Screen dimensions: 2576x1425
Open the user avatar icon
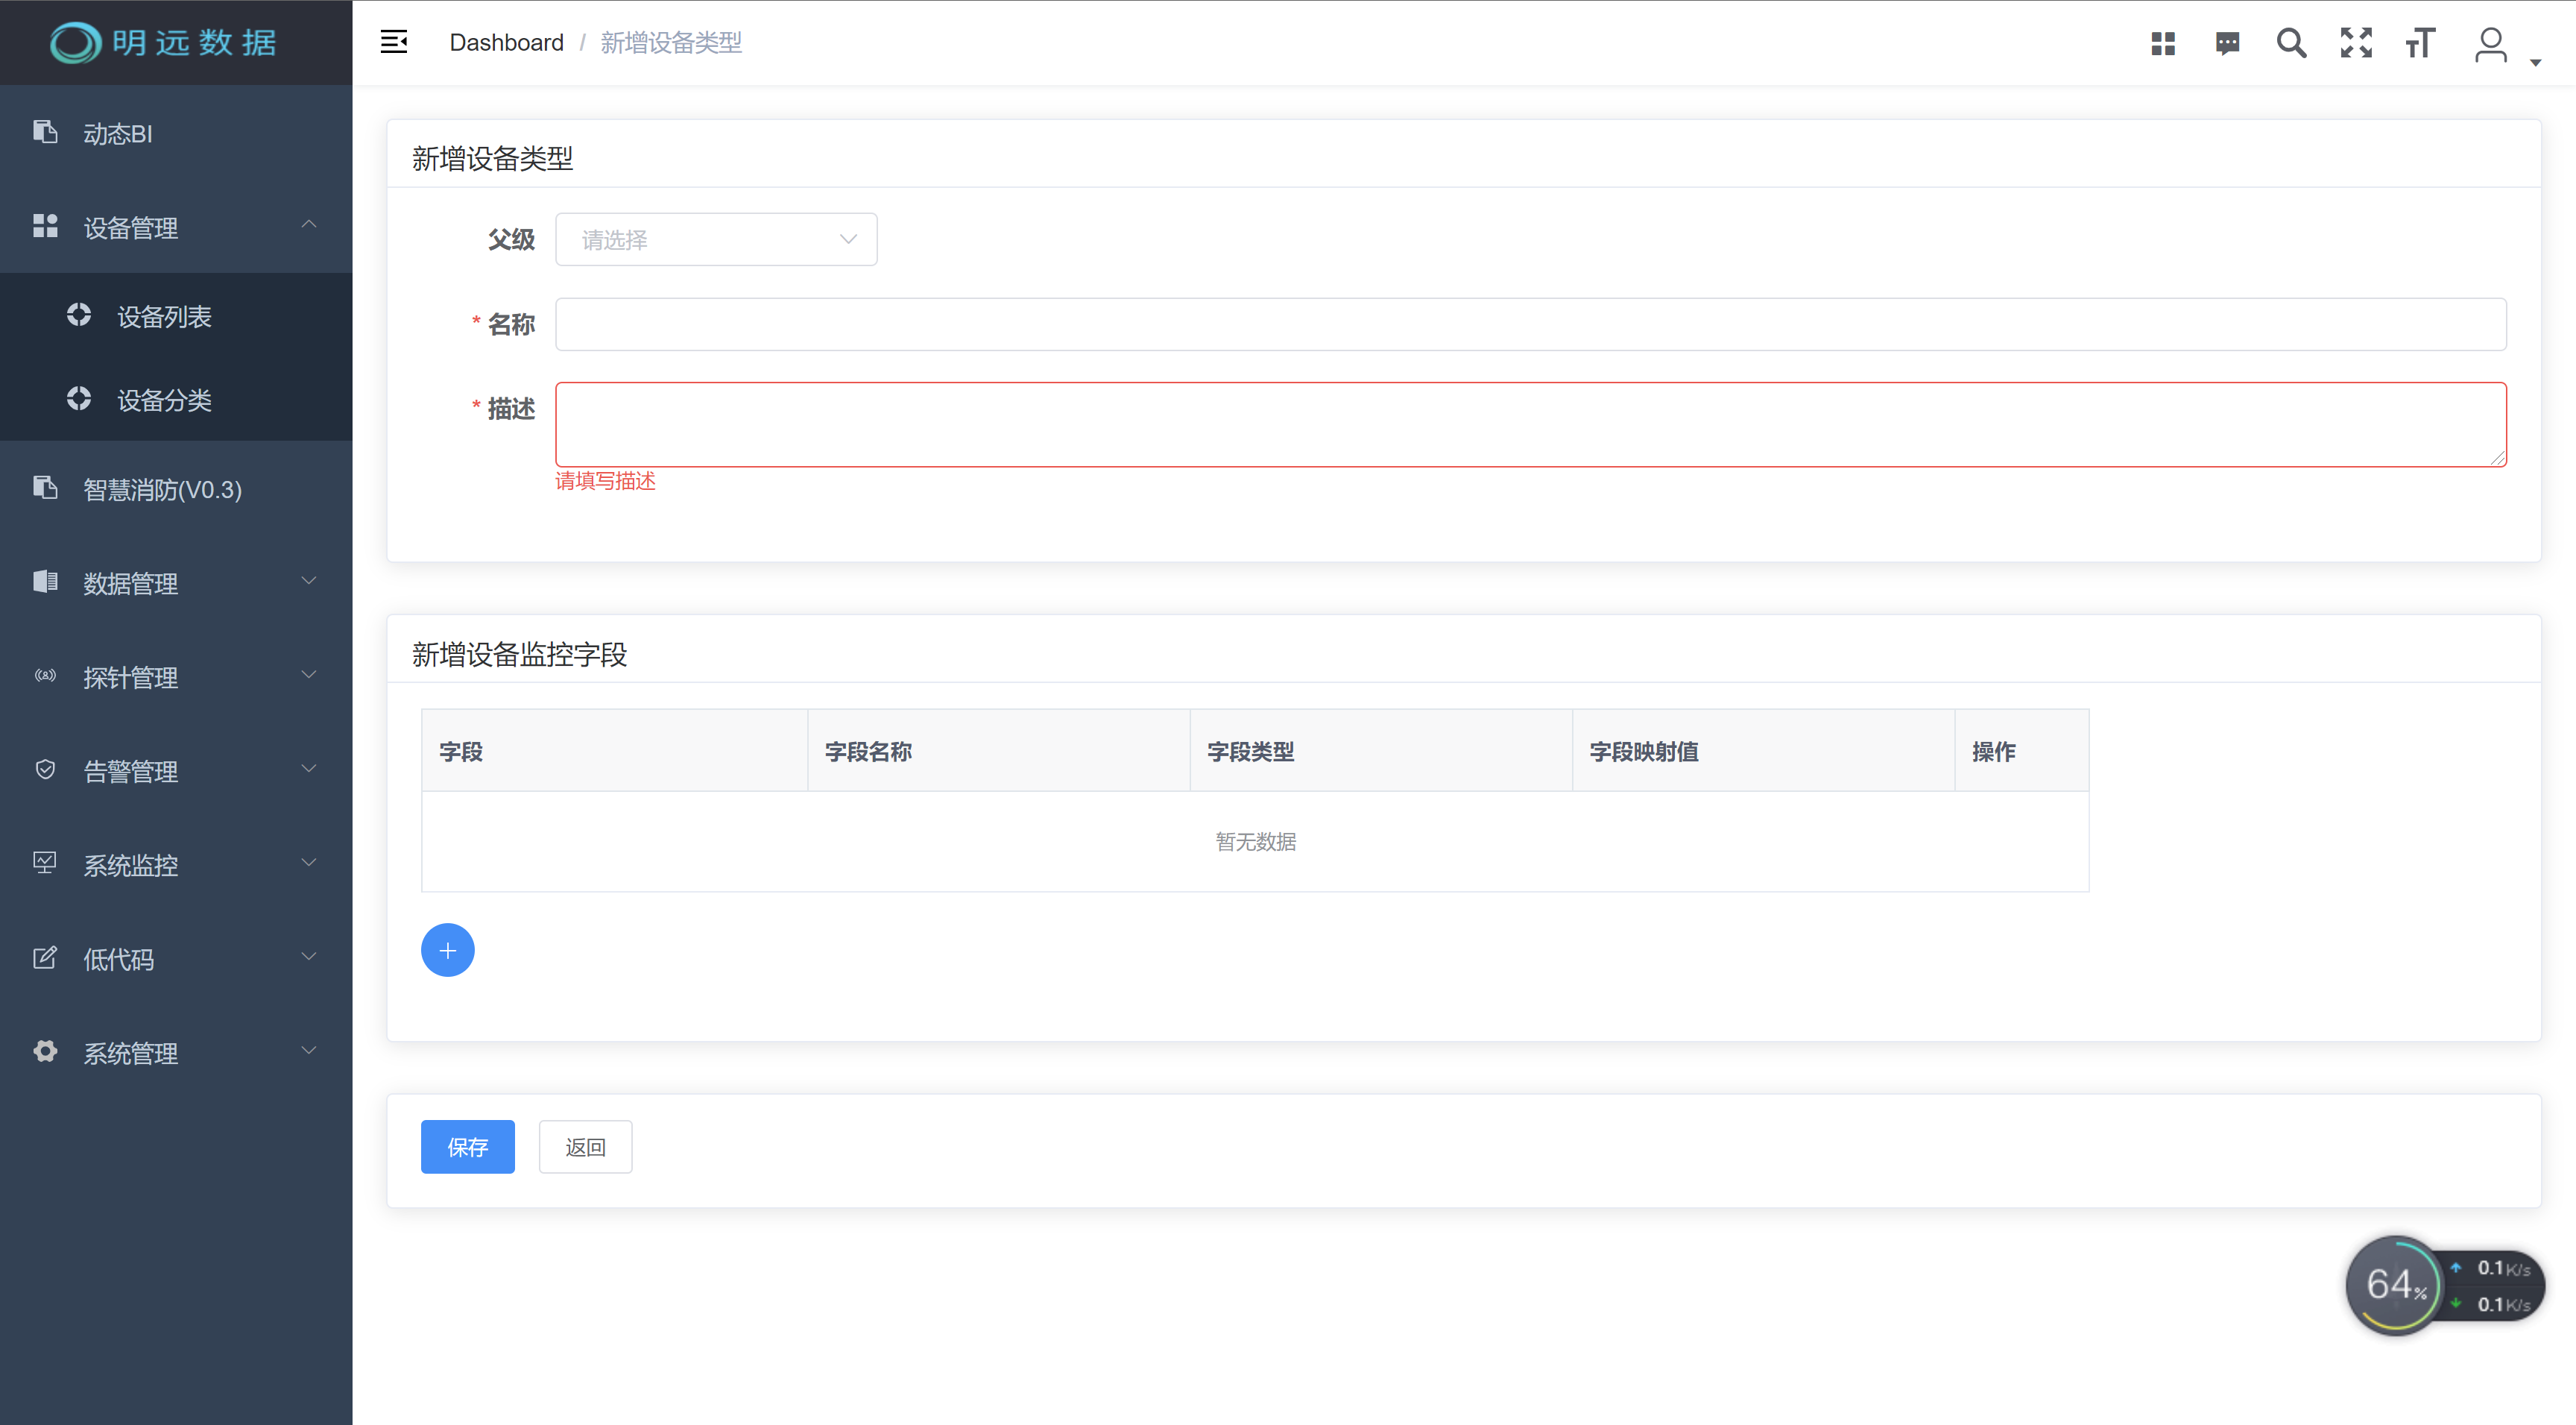point(2490,44)
